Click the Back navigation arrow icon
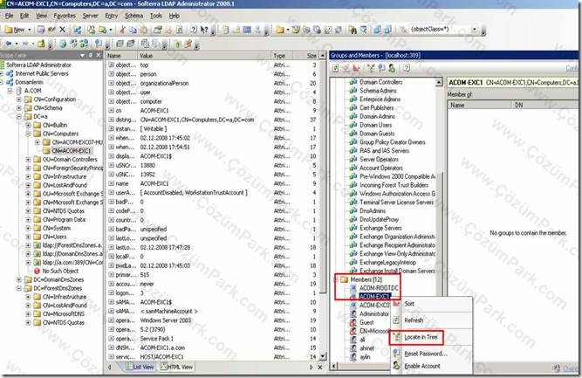The width and height of the screenshot is (582, 378). click(x=8, y=44)
